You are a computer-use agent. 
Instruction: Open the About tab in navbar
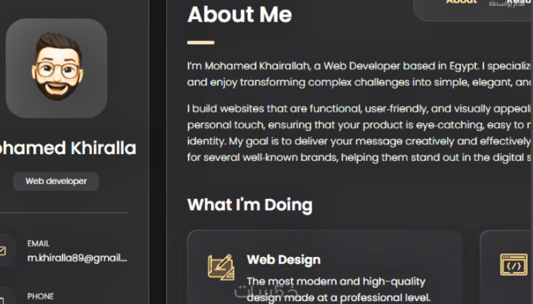click(x=461, y=2)
